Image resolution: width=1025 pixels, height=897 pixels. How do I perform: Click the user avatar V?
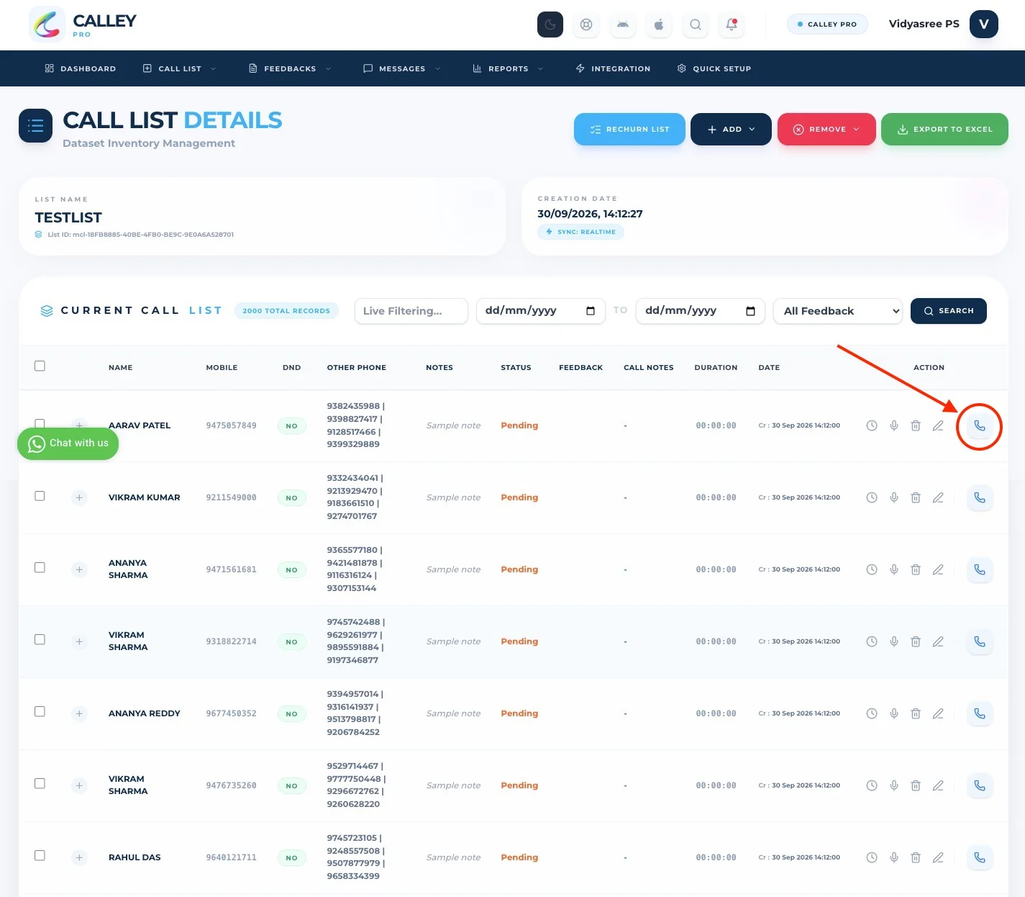coord(984,24)
